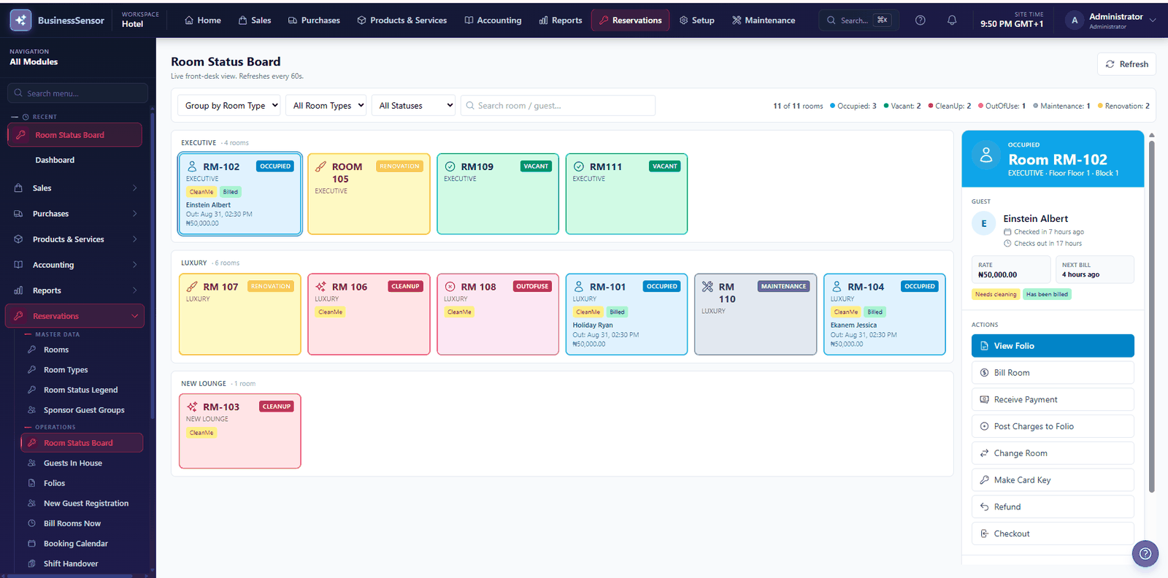This screenshot has height=578, width=1168.
Task: Click the BusinessSensor logo icon
Action: pos(20,20)
